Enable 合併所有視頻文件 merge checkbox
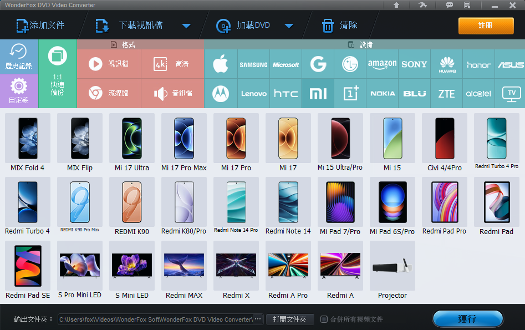This screenshot has width=525, height=330. pyautogui.click(x=324, y=319)
